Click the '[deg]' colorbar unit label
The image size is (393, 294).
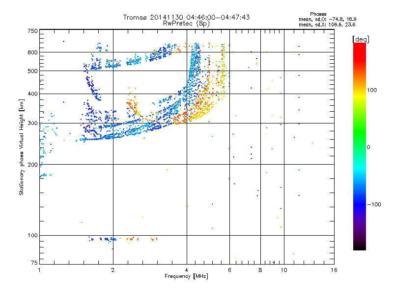pyautogui.click(x=361, y=39)
